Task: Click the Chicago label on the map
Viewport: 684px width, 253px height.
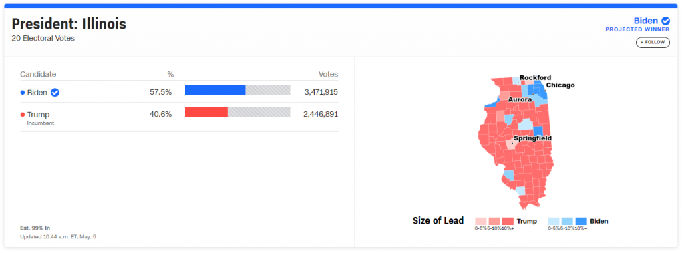Action: click(560, 85)
